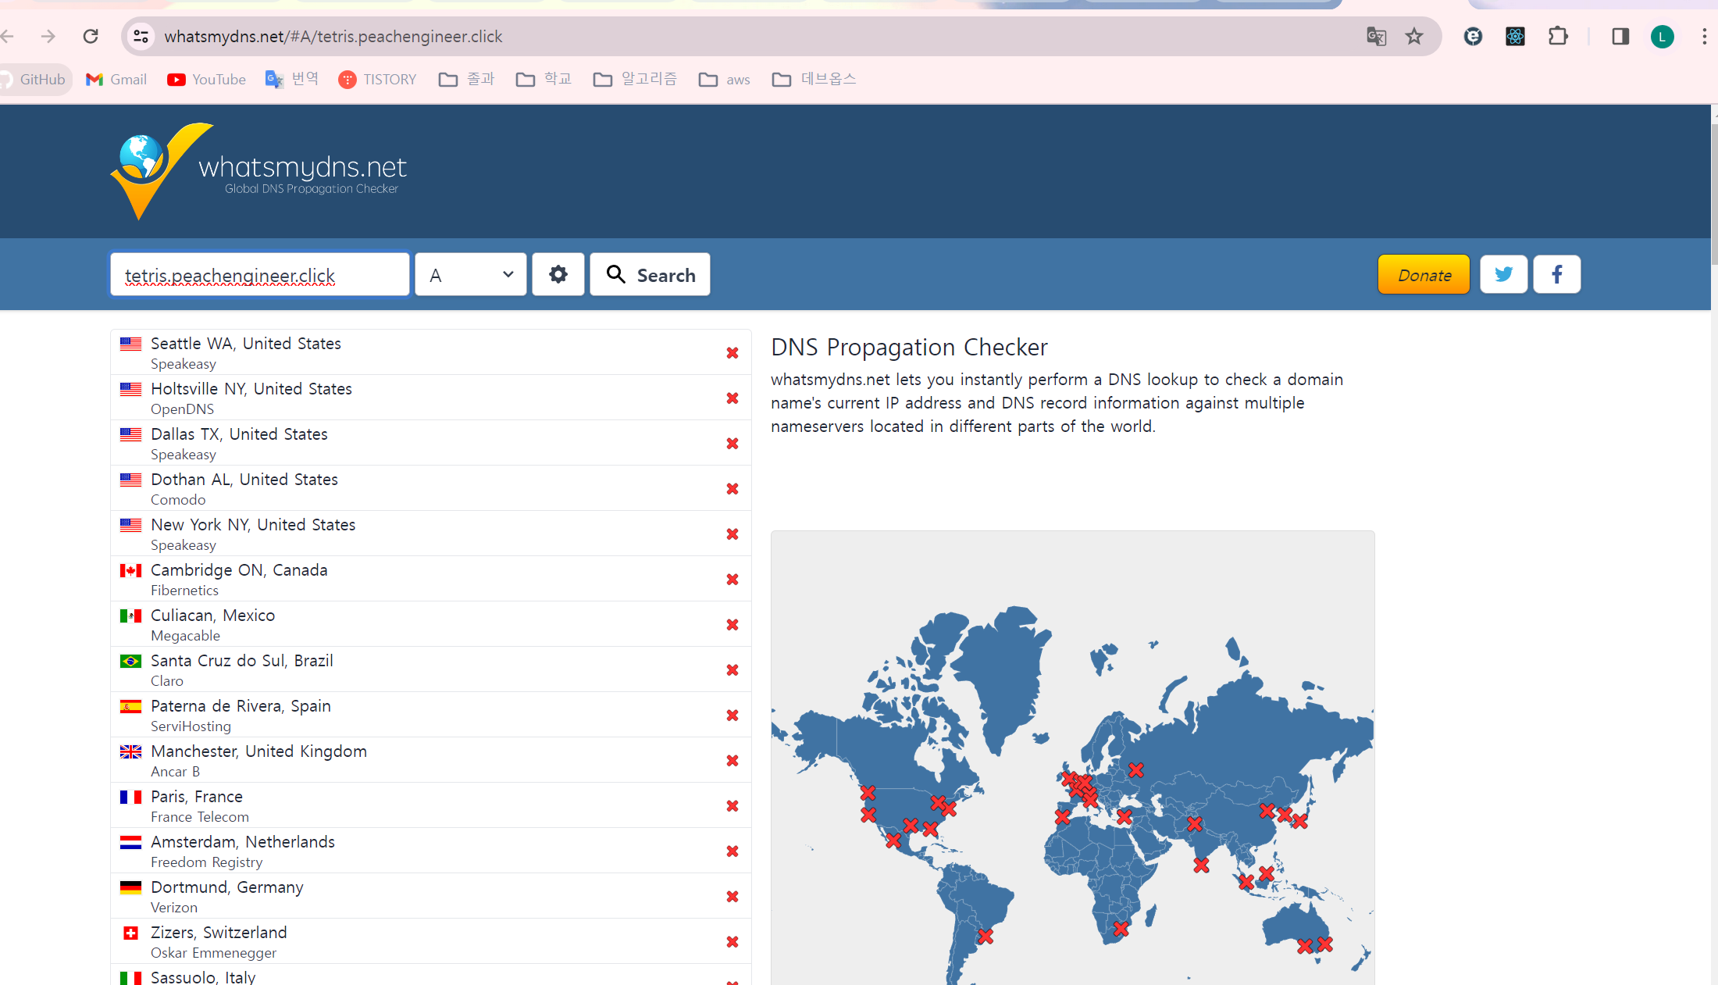
Task: Open the A record type dropdown
Action: (x=471, y=274)
